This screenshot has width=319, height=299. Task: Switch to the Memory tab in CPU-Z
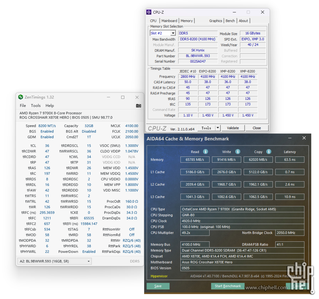pyautogui.click(x=187, y=21)
